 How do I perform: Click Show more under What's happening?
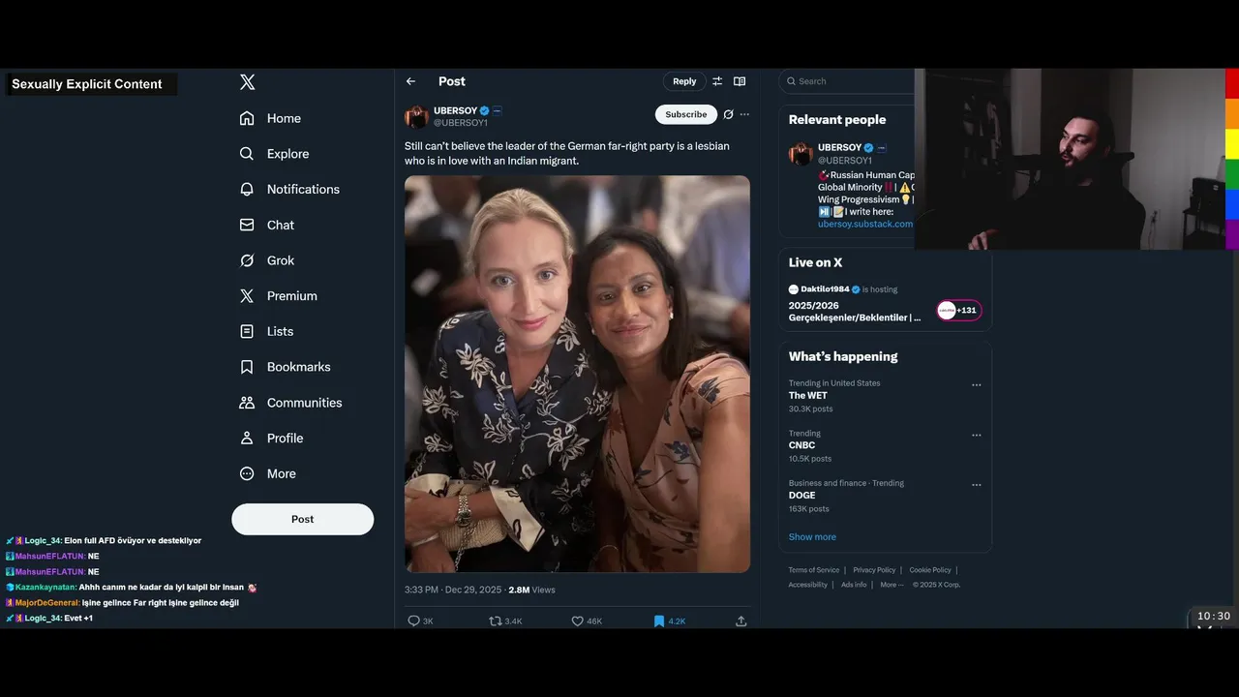(812, 537)
